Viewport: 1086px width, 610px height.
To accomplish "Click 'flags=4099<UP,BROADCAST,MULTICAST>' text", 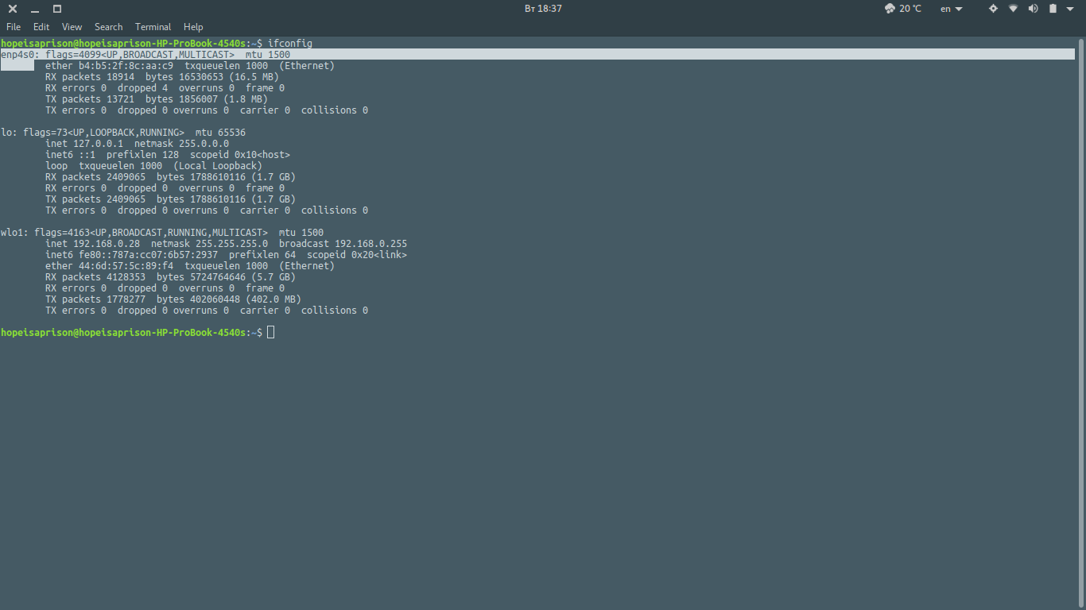I will 140,54.
